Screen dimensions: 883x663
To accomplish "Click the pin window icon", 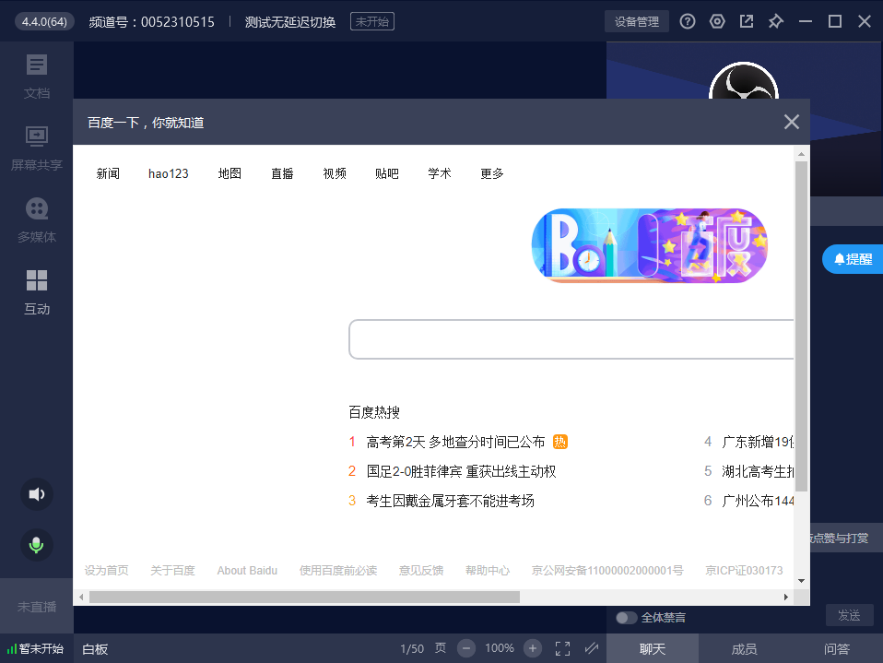I will pos(775,21).
